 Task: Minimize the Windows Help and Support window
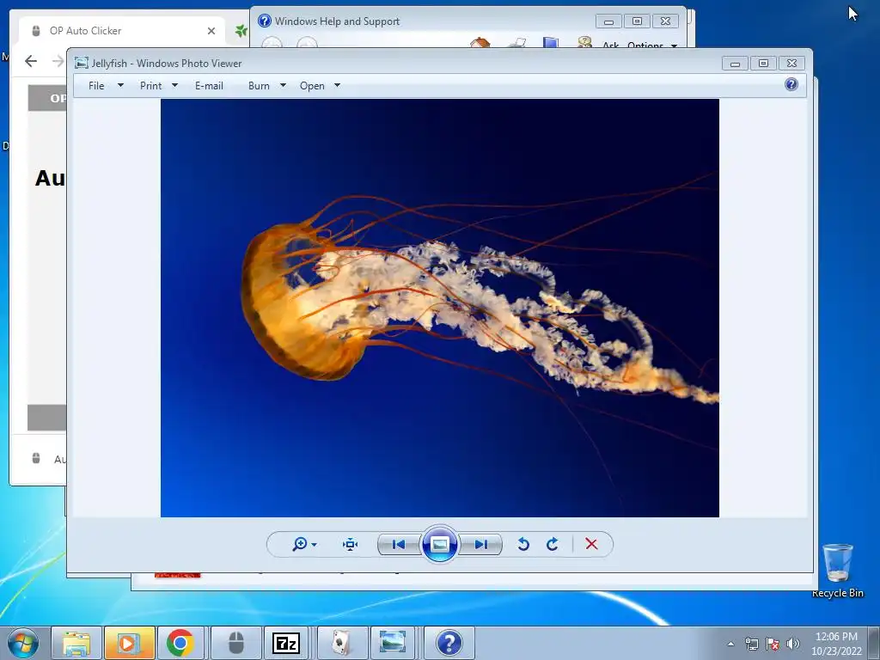click(x=608, y=21)
